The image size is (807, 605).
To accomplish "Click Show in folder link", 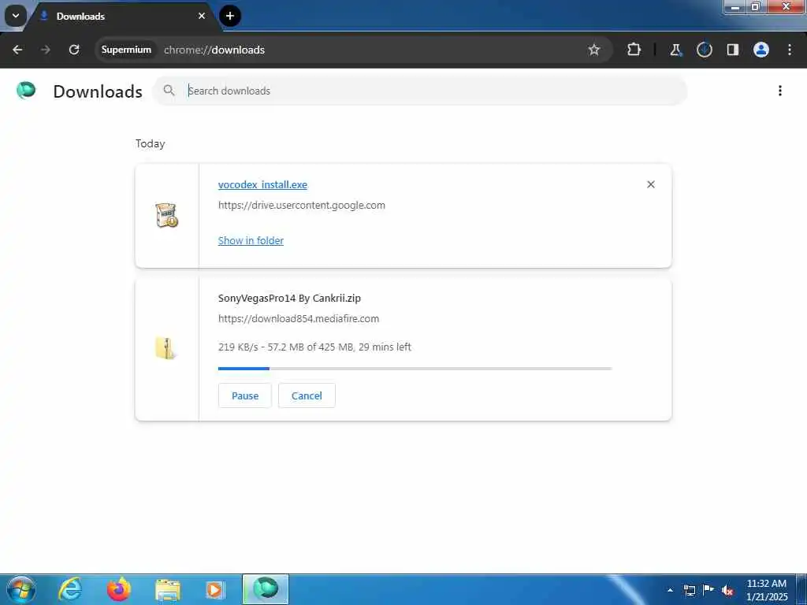I will point(251,241).
